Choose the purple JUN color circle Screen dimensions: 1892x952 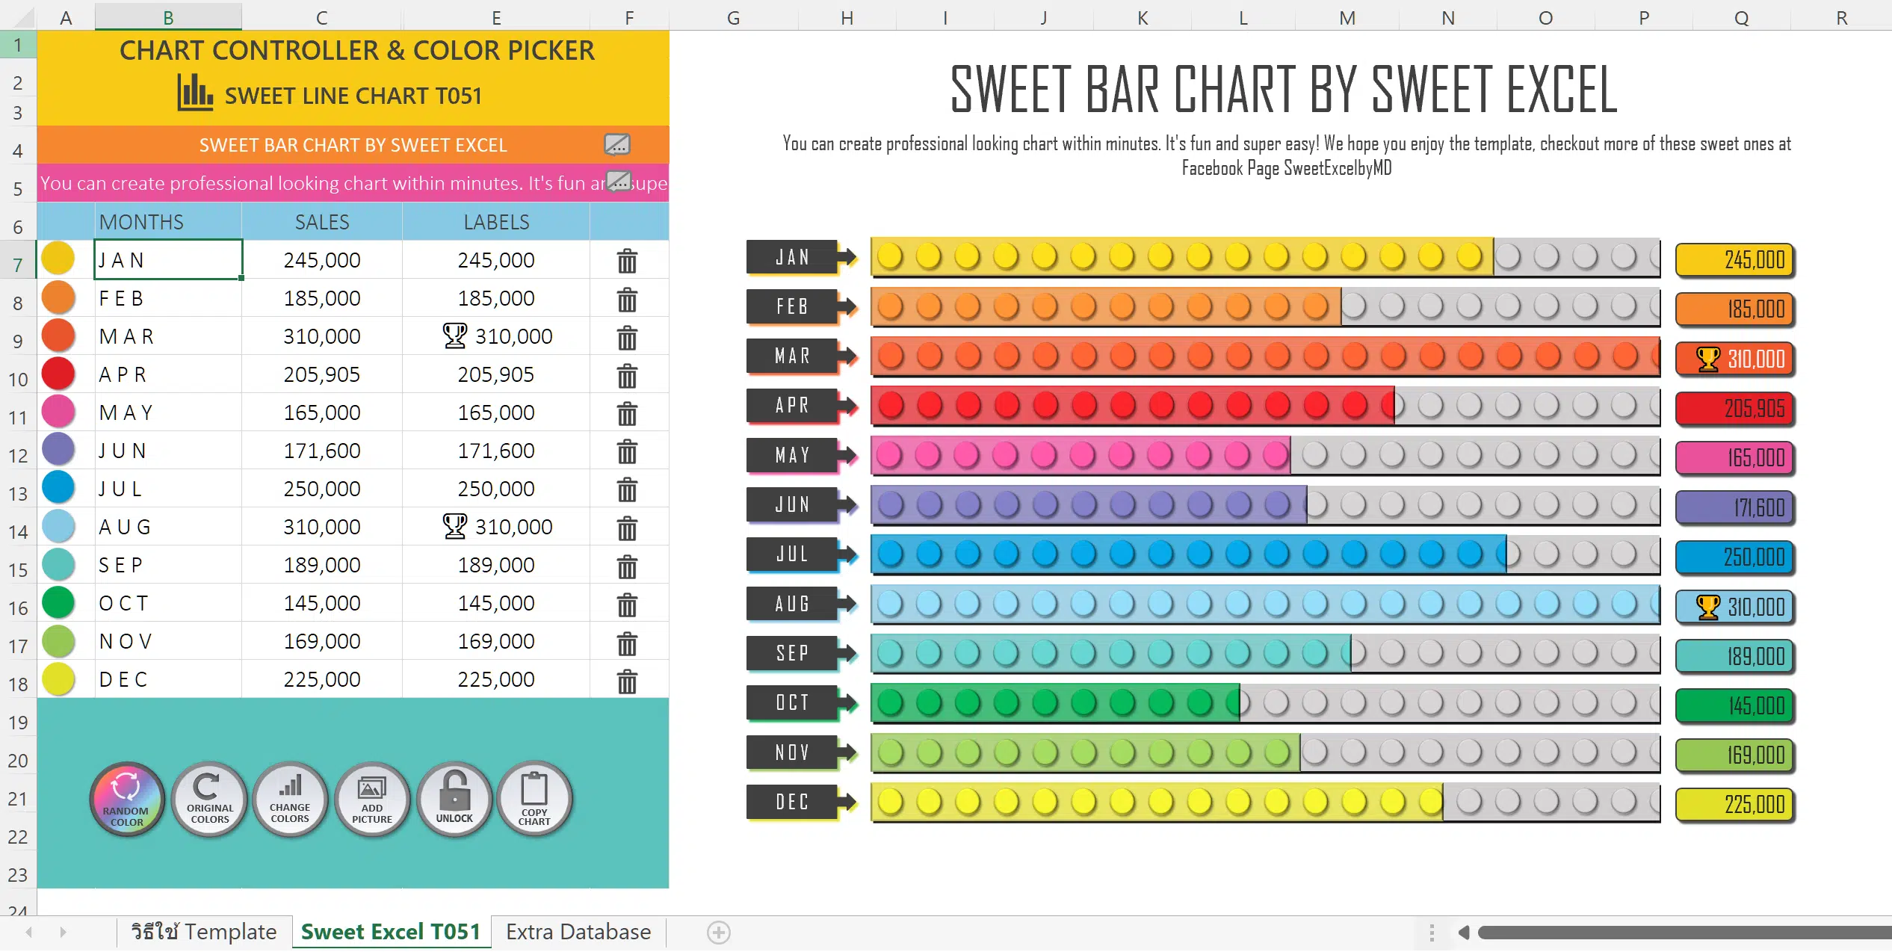tap(58, 449)
